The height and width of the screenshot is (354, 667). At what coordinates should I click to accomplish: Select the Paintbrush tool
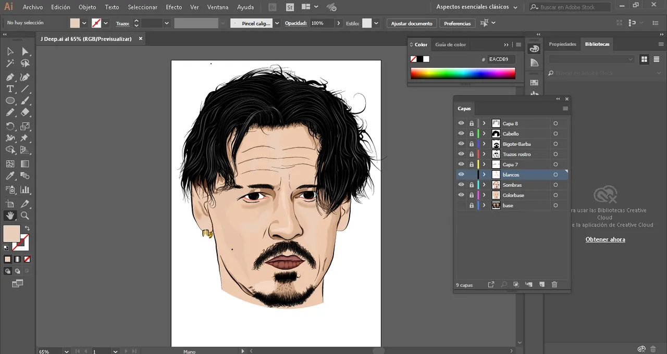tap(25, 101)
